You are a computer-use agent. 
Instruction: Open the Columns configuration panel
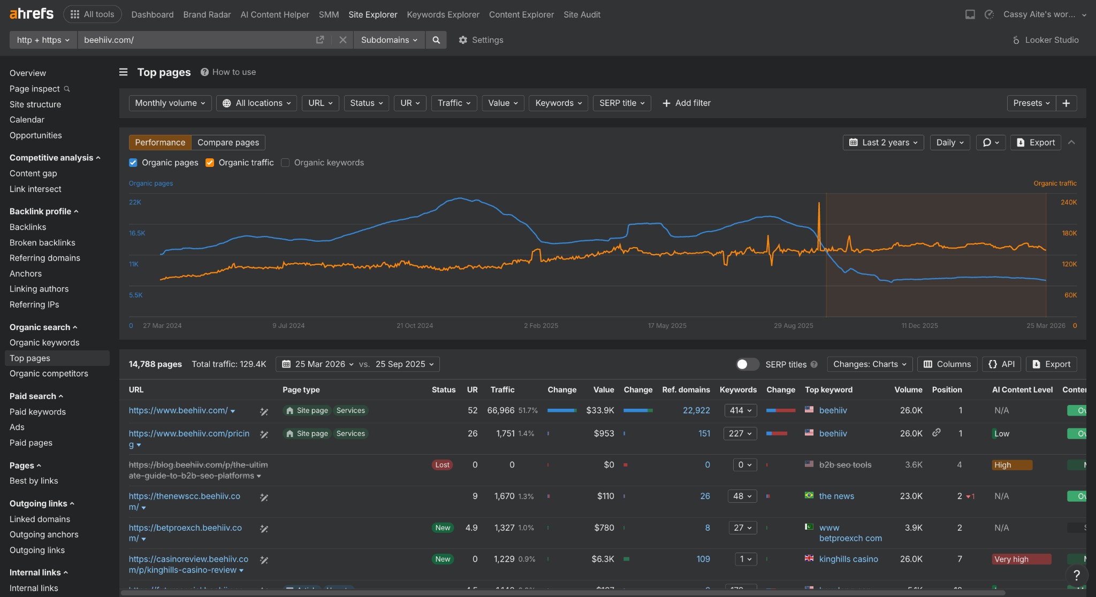click(946, 364)
